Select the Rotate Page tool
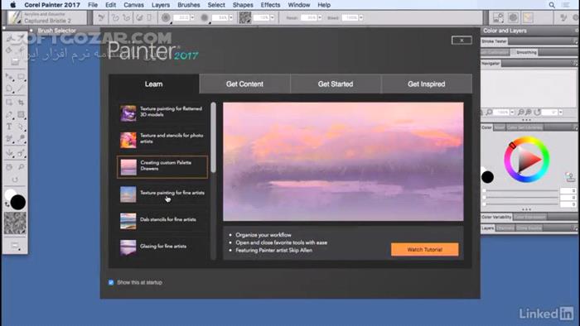Viewport: 580px width, 326px height. 15,180
